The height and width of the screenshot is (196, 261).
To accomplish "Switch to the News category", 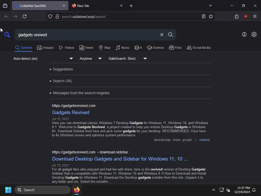I will [x=86, y=48].
